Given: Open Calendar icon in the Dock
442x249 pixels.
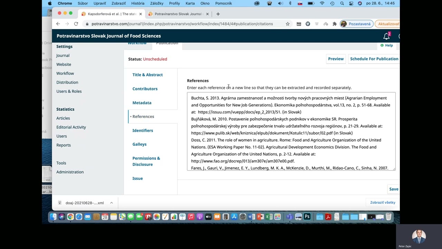Looking at the screenshot, I should coord(105,217).
